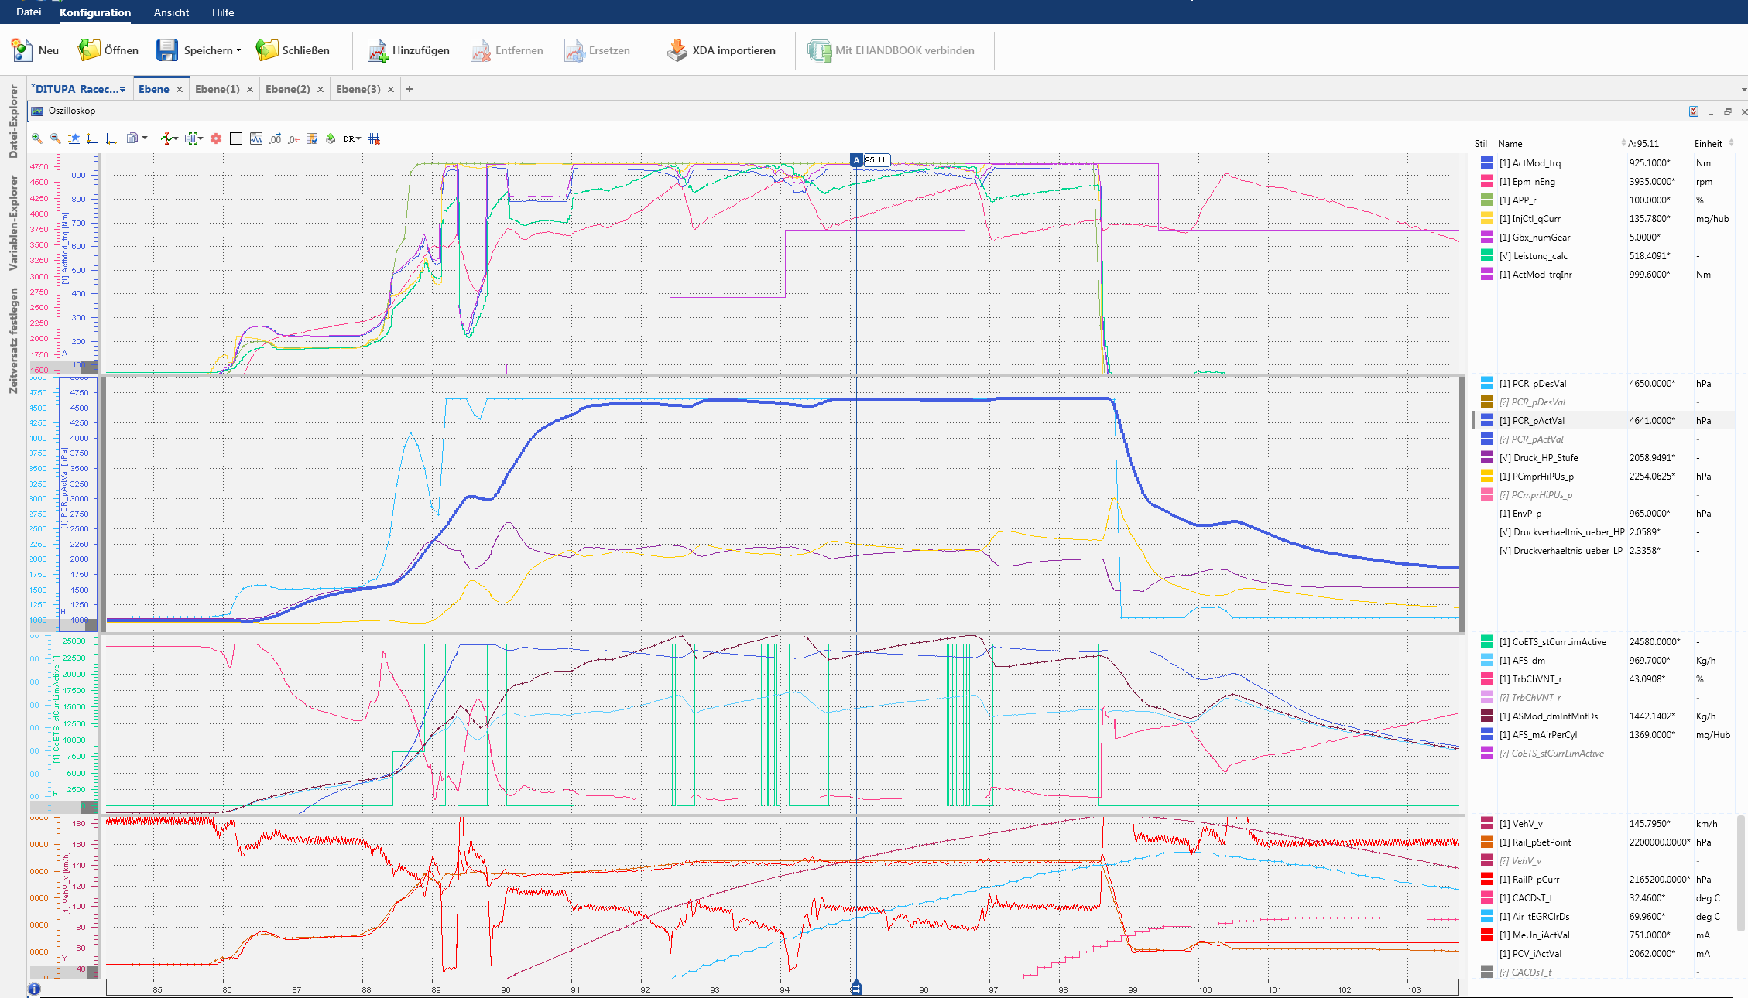1748x998 pixels.
Task: Open the DR dropdown
Action: pyautogui.click(x=352, y=138)
